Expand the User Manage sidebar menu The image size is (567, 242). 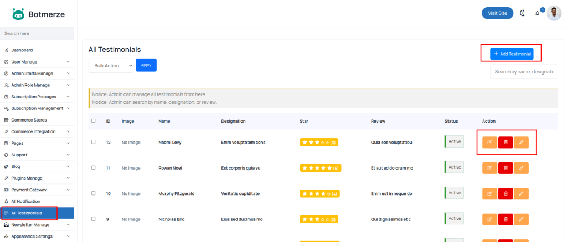click(37, 62)
